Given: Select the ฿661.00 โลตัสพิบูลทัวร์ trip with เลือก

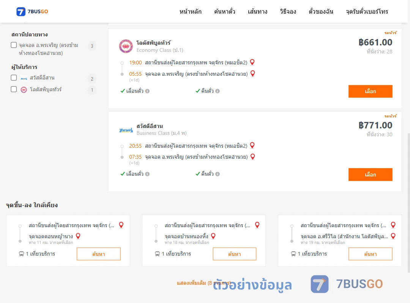Looking at the screenshot, I should point(370,91).
